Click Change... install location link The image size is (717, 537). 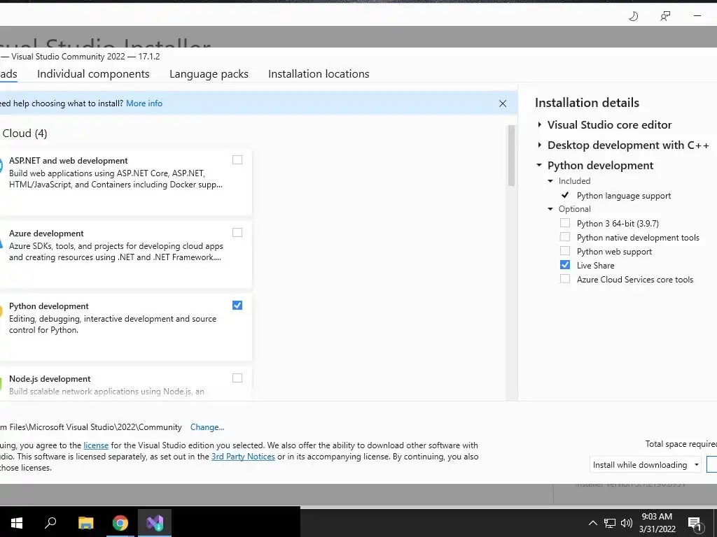[x=207, y=427]
